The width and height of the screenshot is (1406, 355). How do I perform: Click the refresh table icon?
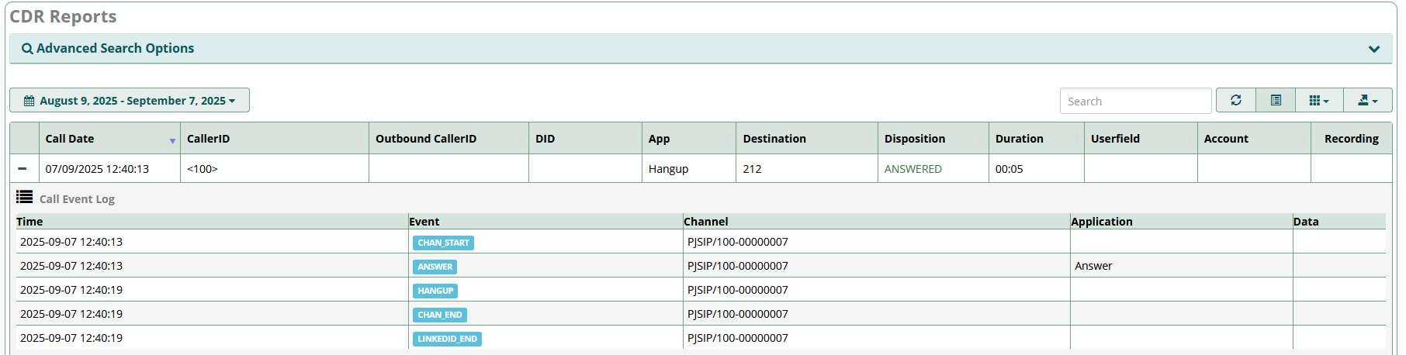1235,100
